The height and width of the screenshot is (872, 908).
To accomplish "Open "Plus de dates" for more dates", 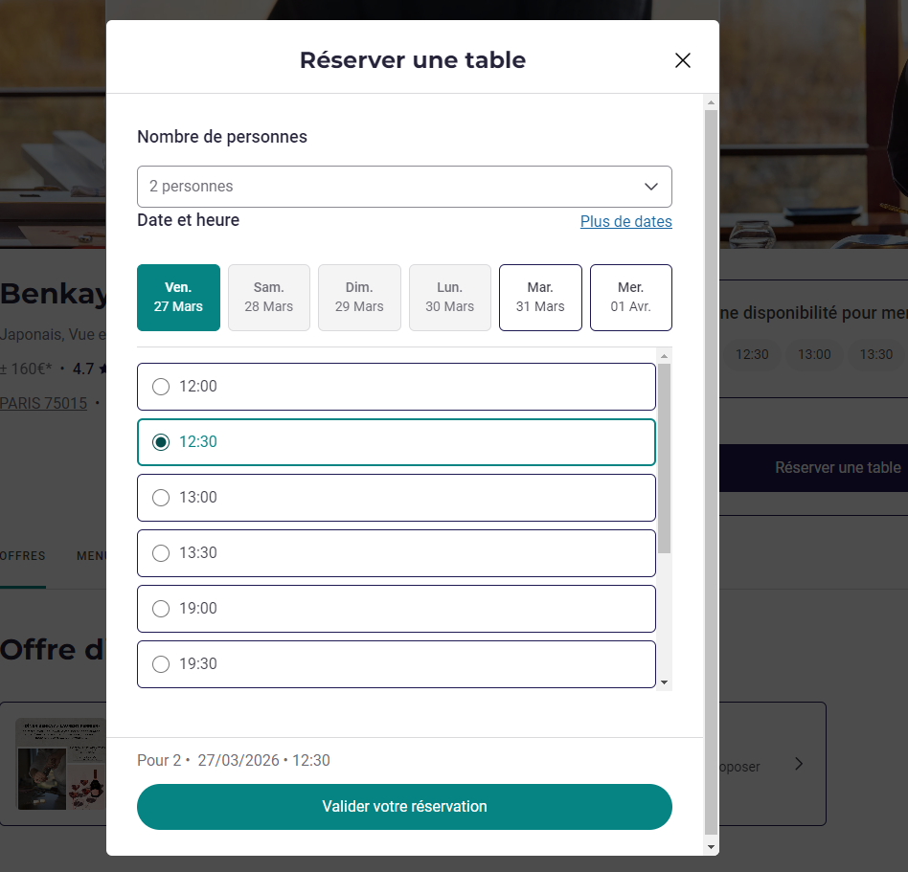I will point(625,221).
